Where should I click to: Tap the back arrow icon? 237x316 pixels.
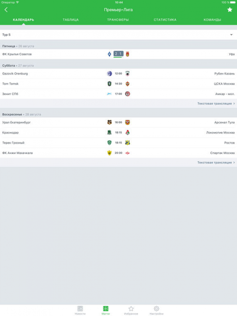click(x=6, y=10)
